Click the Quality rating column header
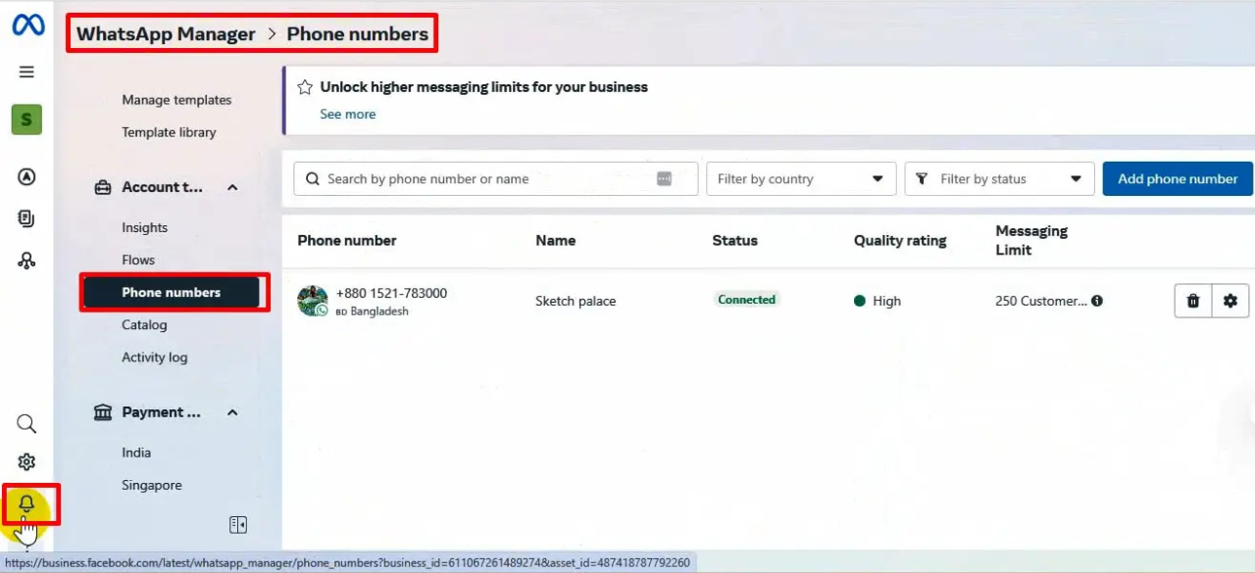Screen dimensions: 1255x573 point(900,240)
